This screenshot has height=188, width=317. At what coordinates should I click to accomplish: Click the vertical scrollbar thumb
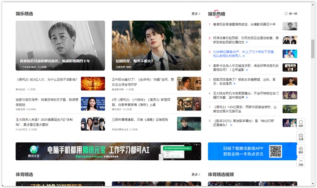pos(313,49)
